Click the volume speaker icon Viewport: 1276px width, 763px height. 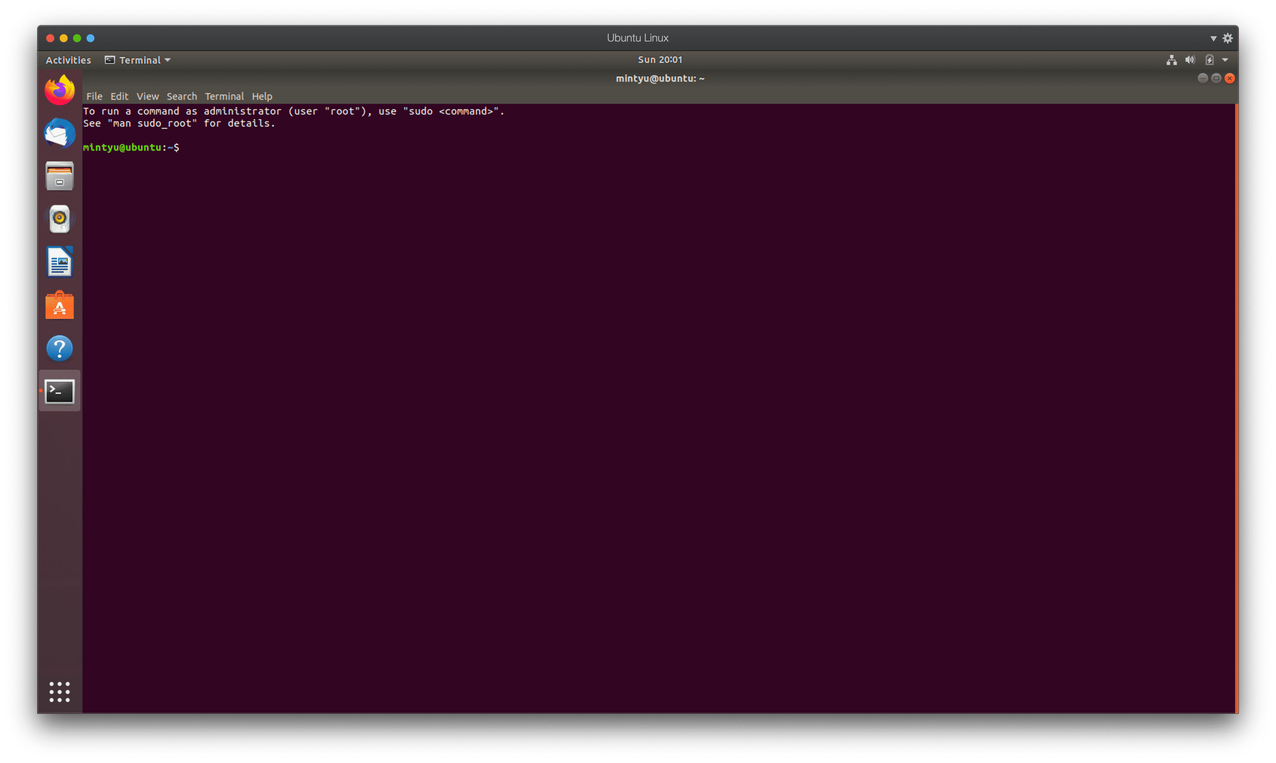coord(1190,60)
